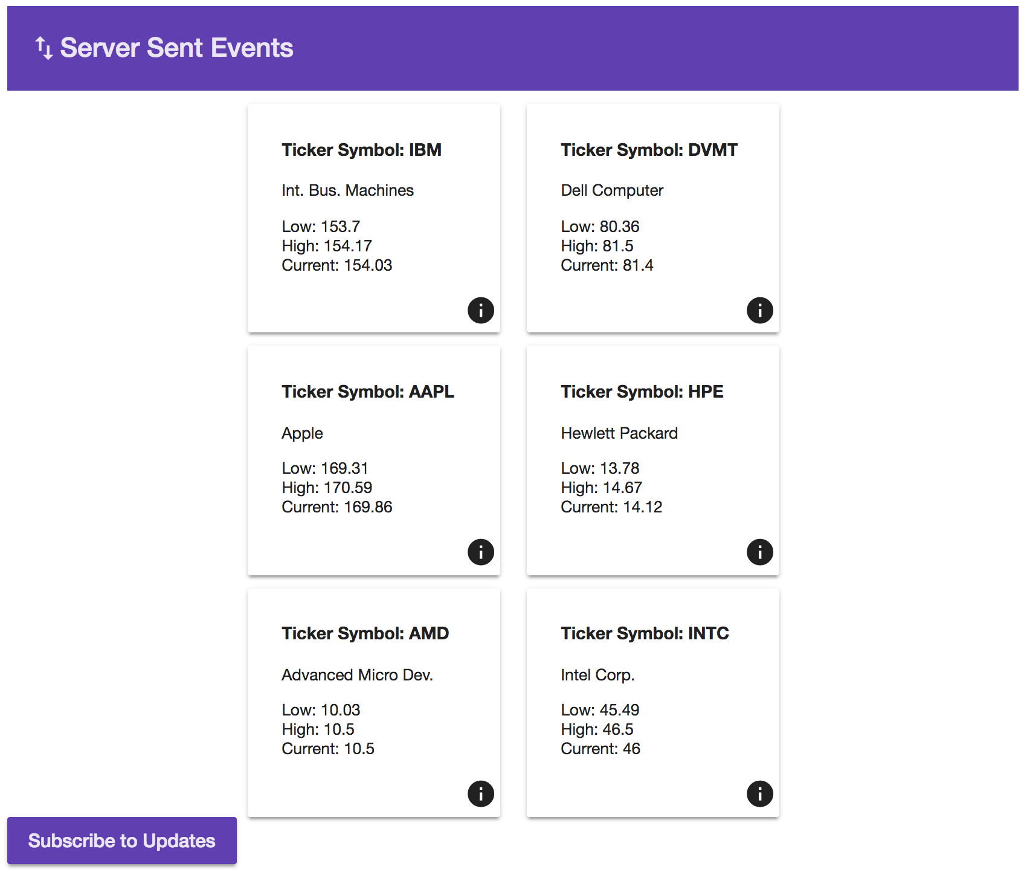Click the Current: 10.5 value
Viewport: 1024px width, 872px height.
point(328,749)
